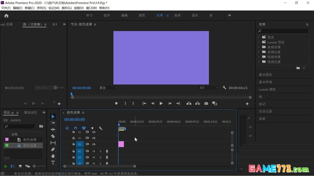The image size is (314, 176).
Task: Open the 文件 menu in the menu bar
Action: tap(6, 8)
